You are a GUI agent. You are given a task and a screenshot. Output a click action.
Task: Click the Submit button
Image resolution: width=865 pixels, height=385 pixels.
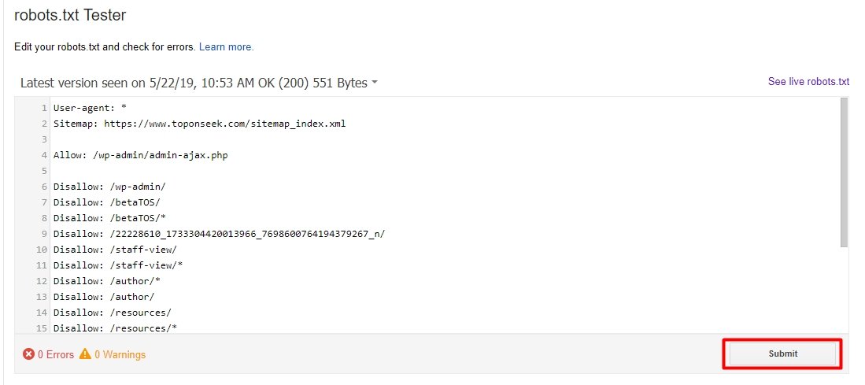click(782, 354)
